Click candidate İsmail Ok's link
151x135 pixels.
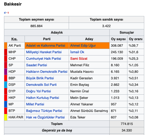(77, 52)
